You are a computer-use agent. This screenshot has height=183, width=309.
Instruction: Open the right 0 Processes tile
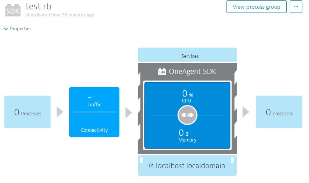click(x=279, y=112)
